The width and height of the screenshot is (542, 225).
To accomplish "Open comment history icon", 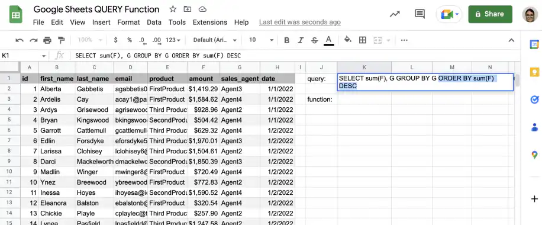I will point(420,14).
